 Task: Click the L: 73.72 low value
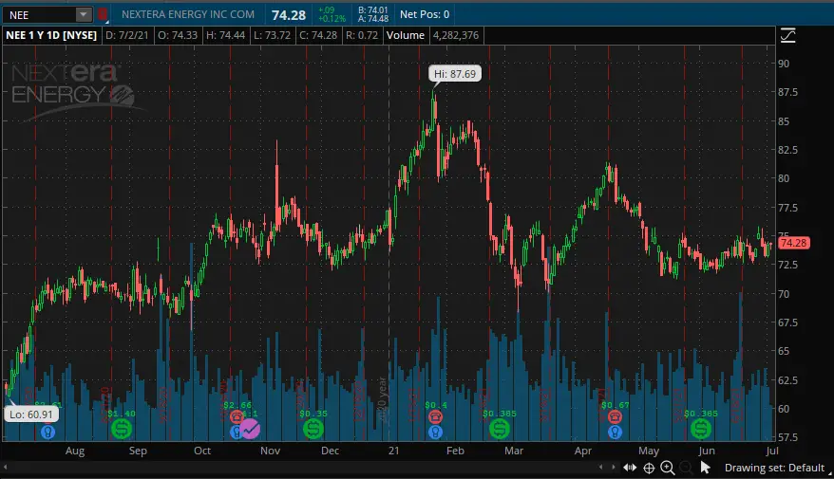tap(272, 36)
